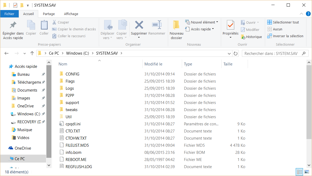Select the CONFIG folder
312x176 pixels.
pos(72,74)
